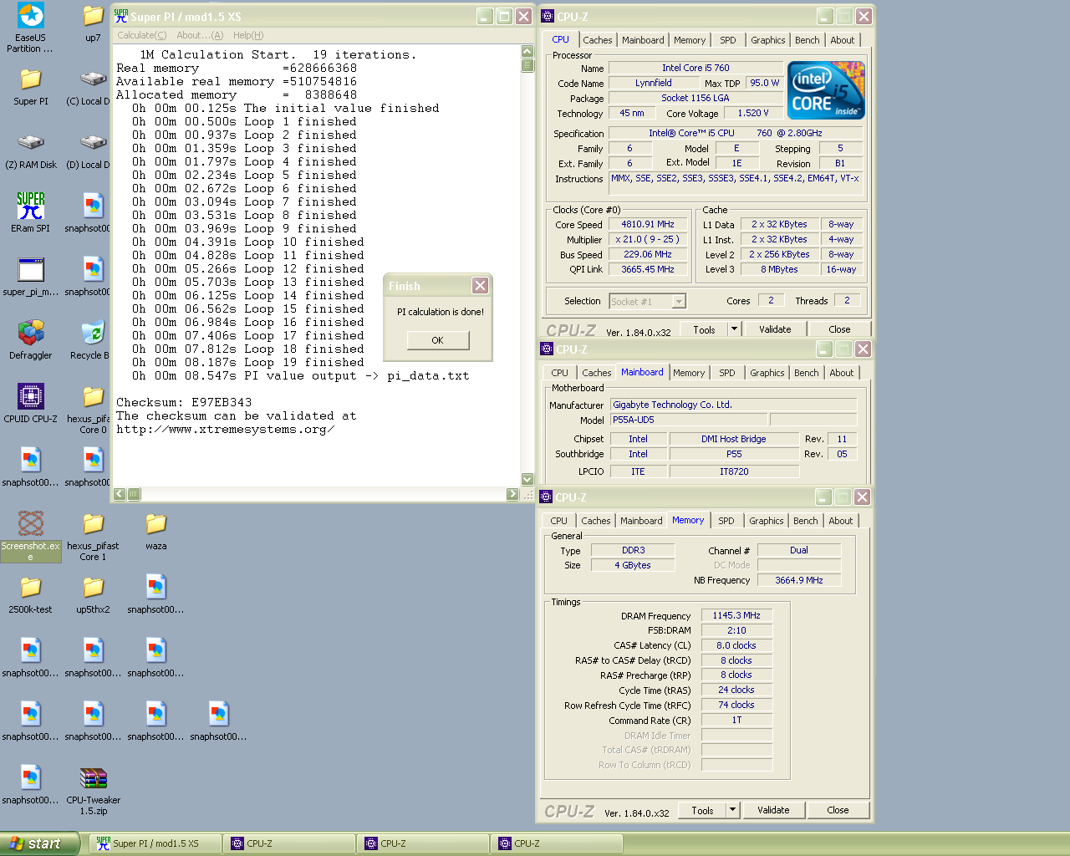The image size is (1070, 856).
Task: Click Validate in the top CPU-Z window
Action: click(775, 329)
